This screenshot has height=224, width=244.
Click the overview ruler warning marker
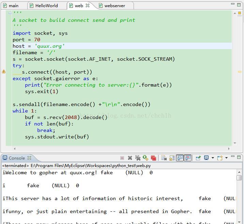[240, 72]
